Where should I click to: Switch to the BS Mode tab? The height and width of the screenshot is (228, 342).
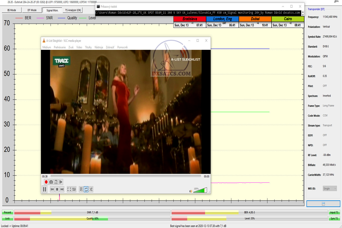click(x=11, y=10)
